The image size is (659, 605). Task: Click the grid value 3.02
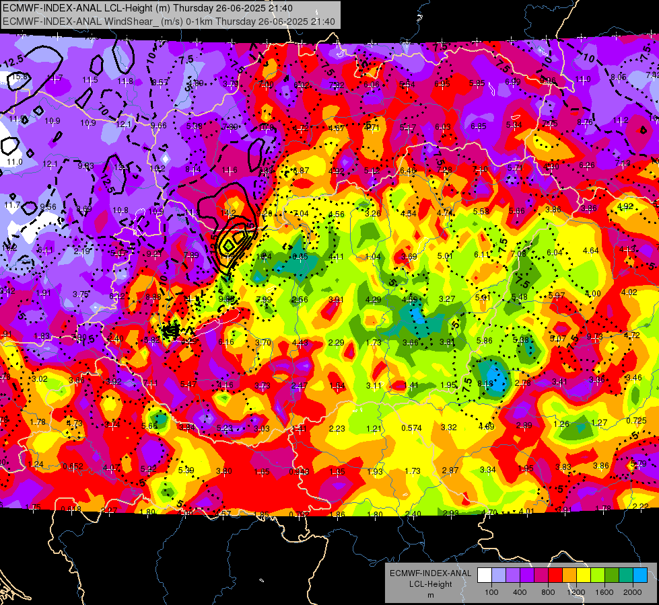[x=40, y=378]
